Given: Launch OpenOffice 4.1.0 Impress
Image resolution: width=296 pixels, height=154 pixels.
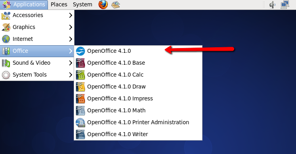Looking at the screenshot, I should pos(138,99).
